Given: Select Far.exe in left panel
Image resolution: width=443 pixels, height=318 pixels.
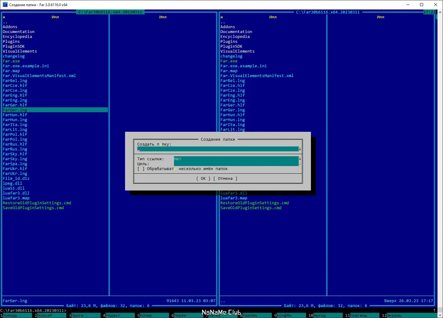Looking at the screenshot, I should [x=11, y=61].
